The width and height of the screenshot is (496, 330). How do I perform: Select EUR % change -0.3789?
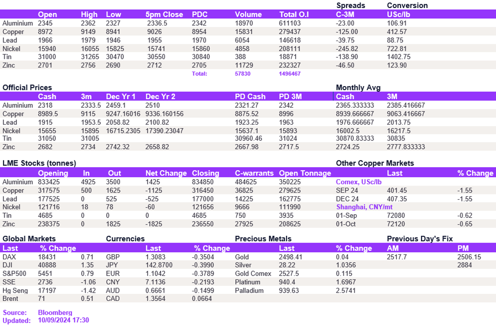(x=203, y=274)
